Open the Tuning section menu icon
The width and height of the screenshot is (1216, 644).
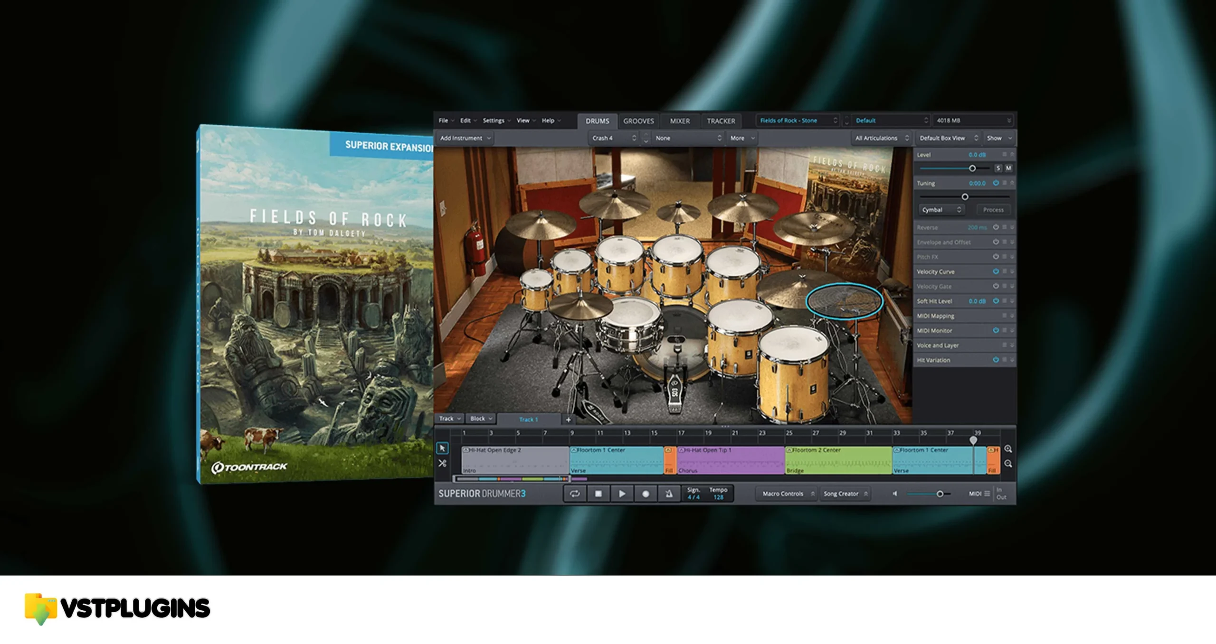(1004, 183)
